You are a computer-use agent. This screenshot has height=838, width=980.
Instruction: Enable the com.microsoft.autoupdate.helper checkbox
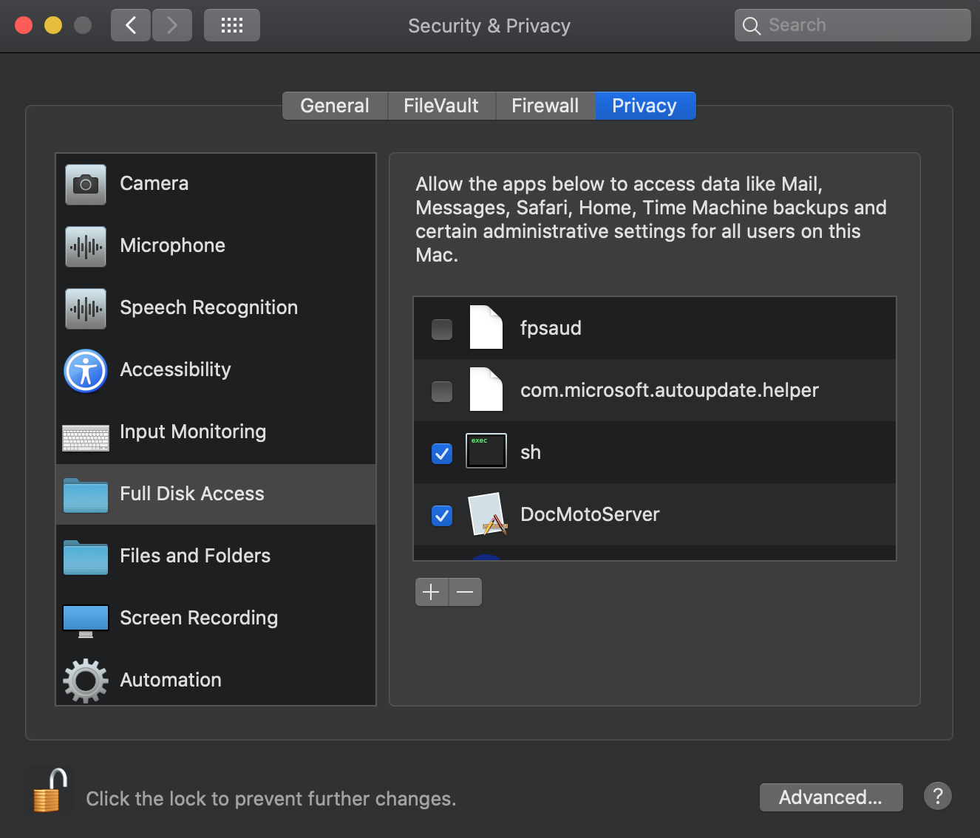[442, 391]
